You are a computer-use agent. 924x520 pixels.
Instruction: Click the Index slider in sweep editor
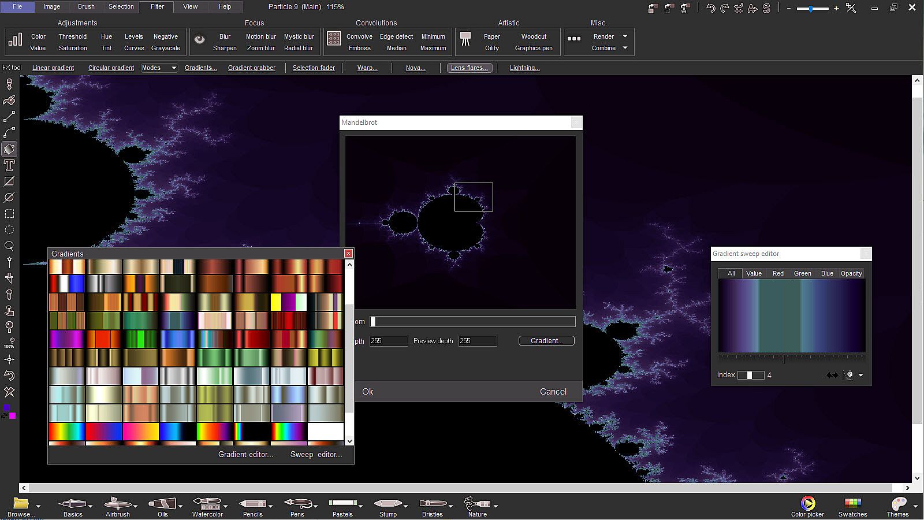750,375
